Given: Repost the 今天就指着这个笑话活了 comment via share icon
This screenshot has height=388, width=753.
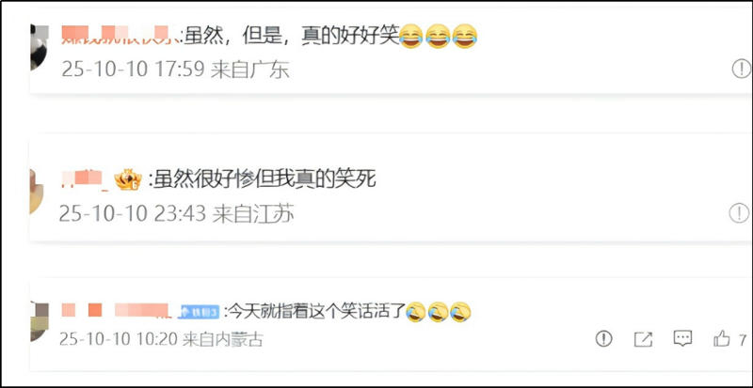Looking at the screenshot, I should [643, 339].
